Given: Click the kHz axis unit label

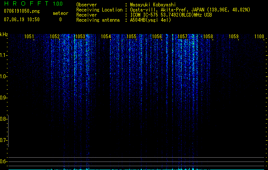Looking at the screenshot, I should (x=4, y=34).
